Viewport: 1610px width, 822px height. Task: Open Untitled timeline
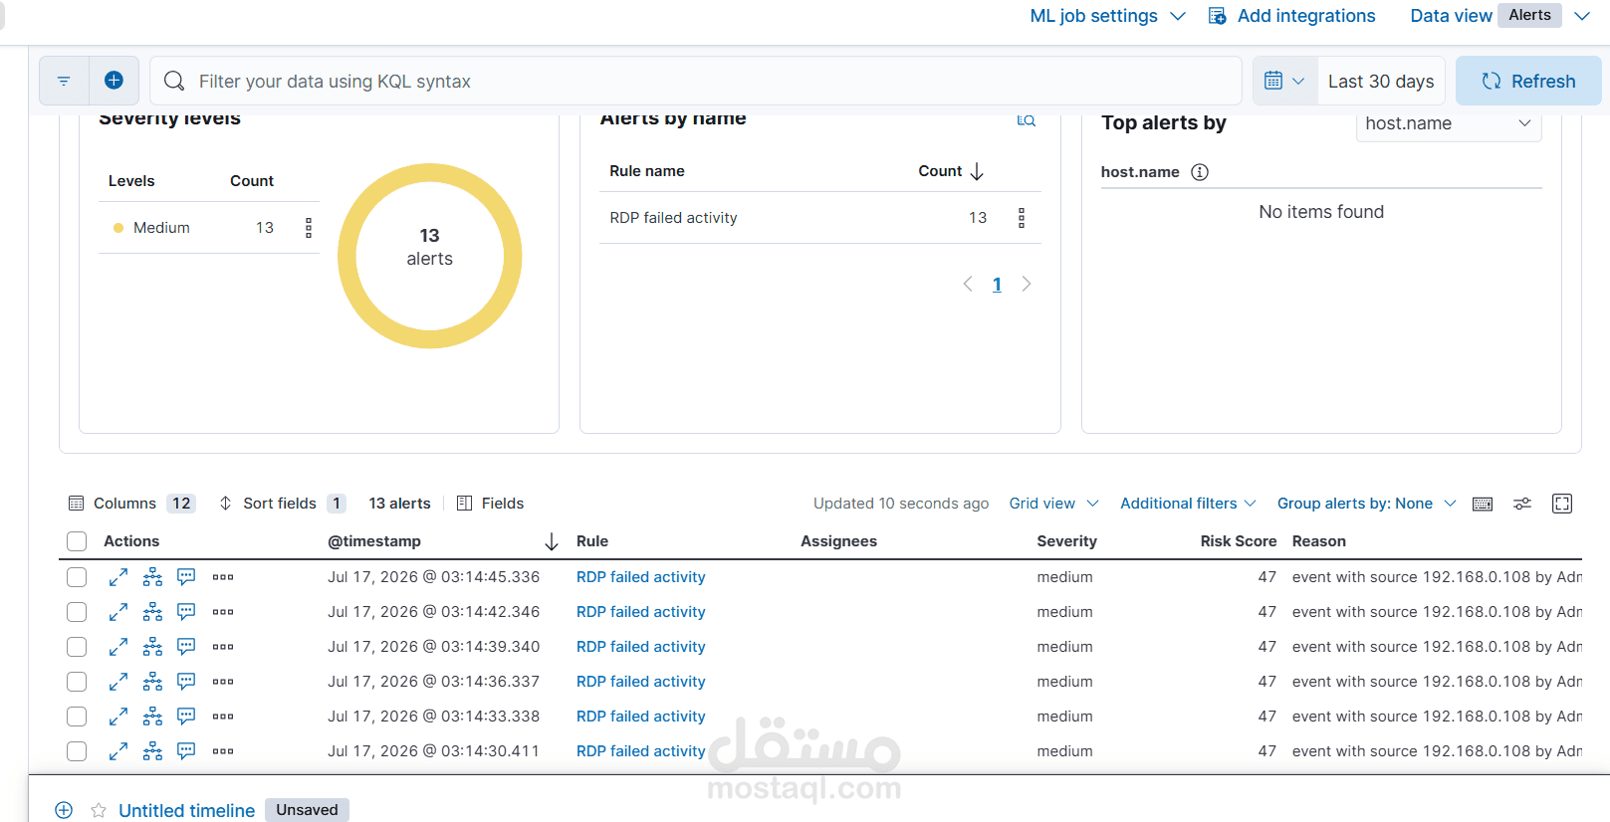click(186, 810)
